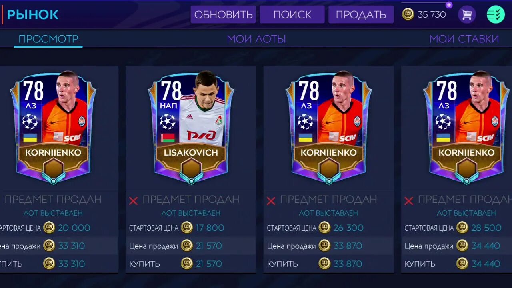Open the Мои ставки tab
Screen dimensions: 512x288
(x=464, y=39)
